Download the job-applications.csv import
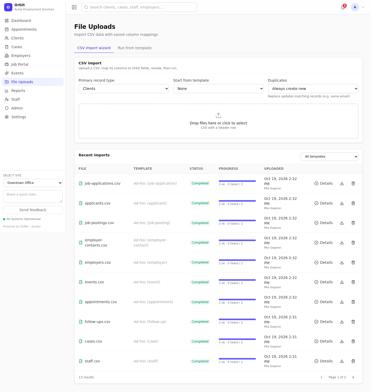Image resolution: width=371 pixels, height=392 pixels. tap(342, 183)
